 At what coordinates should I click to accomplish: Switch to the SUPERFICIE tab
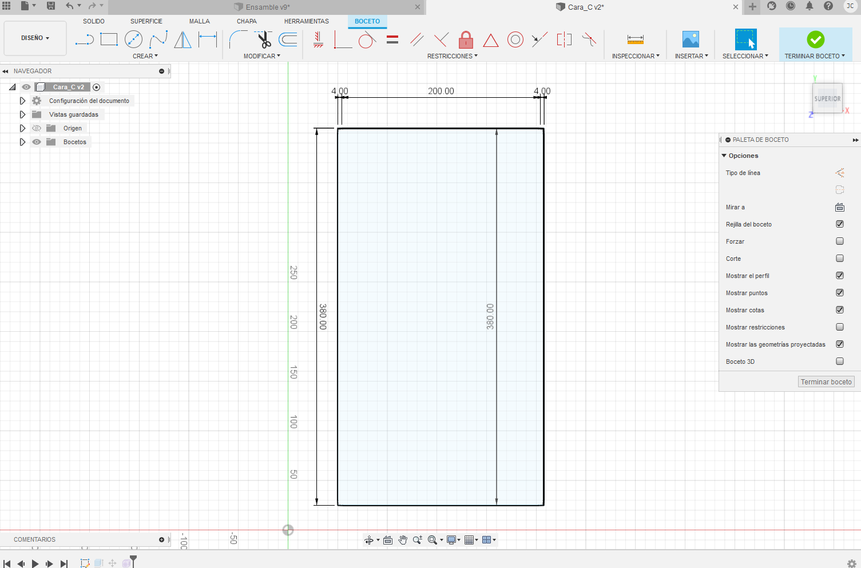point(146,21)
